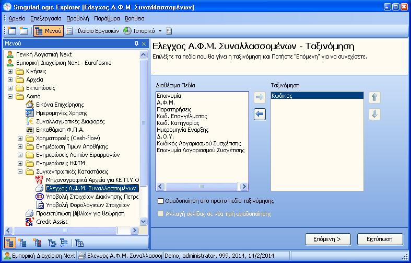Expand Ενημέρωση Τιμών Αποθήκης folder
Image resolution: width=411 pixels, height=263 pixels.
tap(20, 146)
